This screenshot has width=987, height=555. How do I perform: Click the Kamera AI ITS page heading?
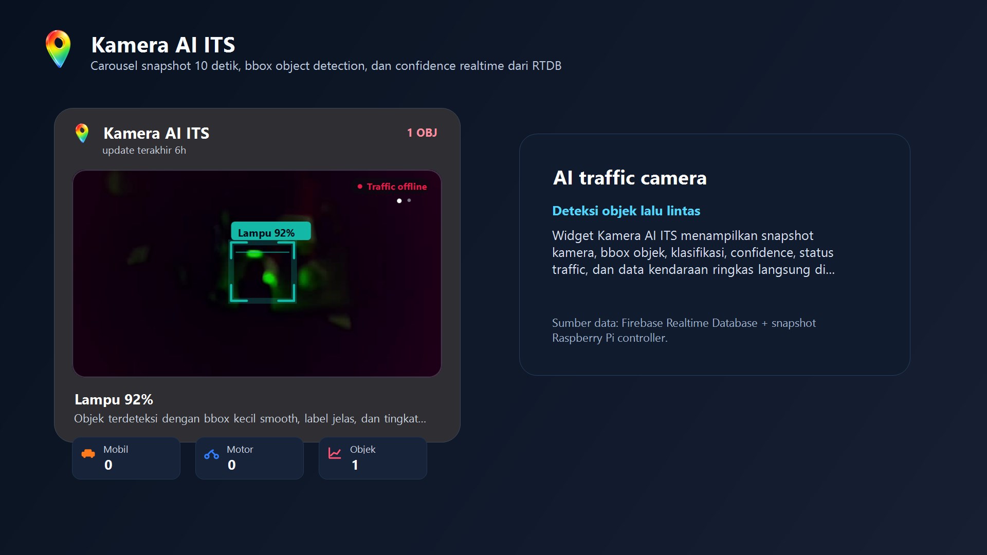(x=163, y=45)
